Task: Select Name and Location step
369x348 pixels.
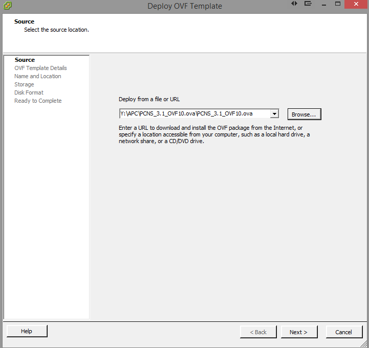Action: click(x=38, y=76)
